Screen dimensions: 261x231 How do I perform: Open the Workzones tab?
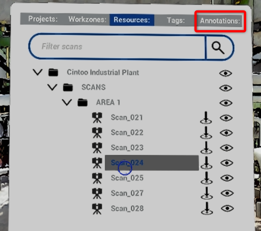point(87,20)
